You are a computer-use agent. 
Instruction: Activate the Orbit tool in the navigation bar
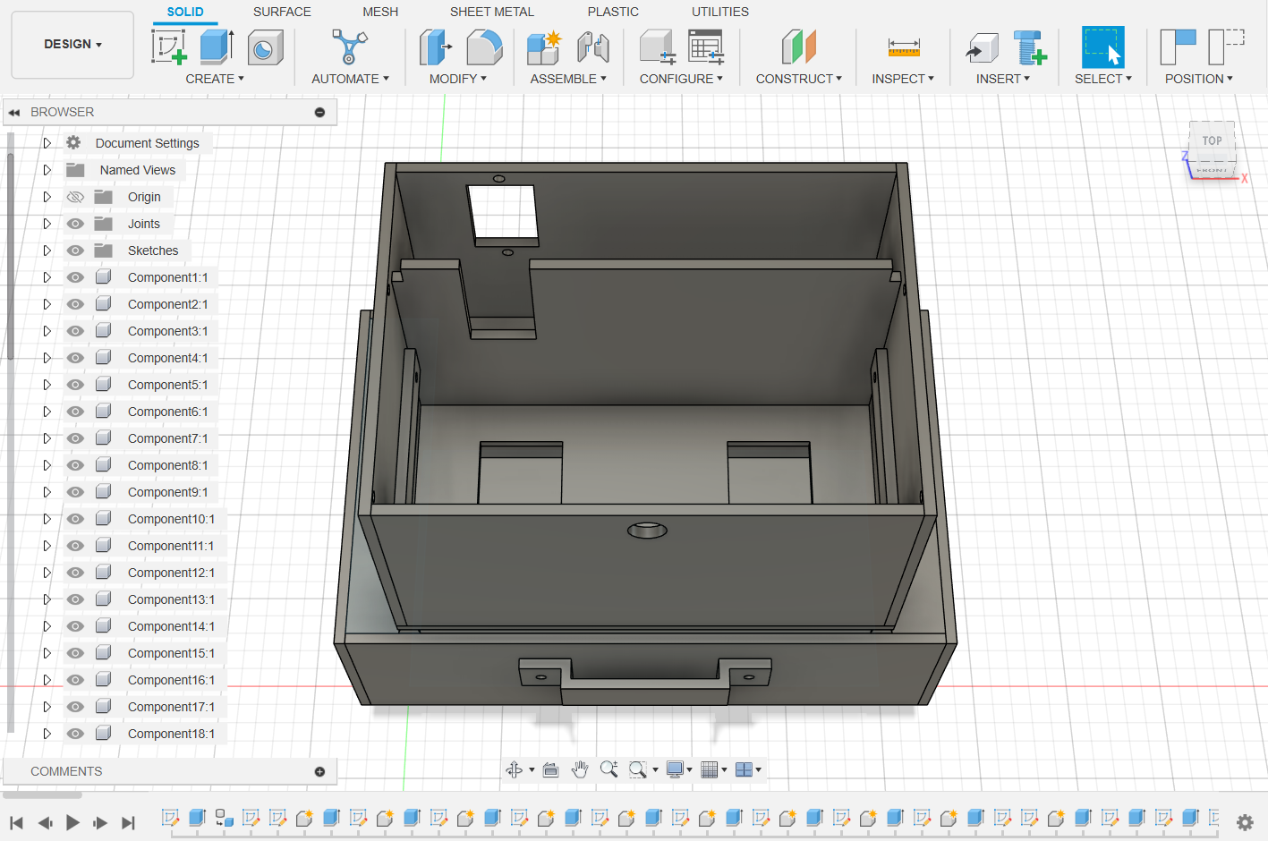coord(513,769)
